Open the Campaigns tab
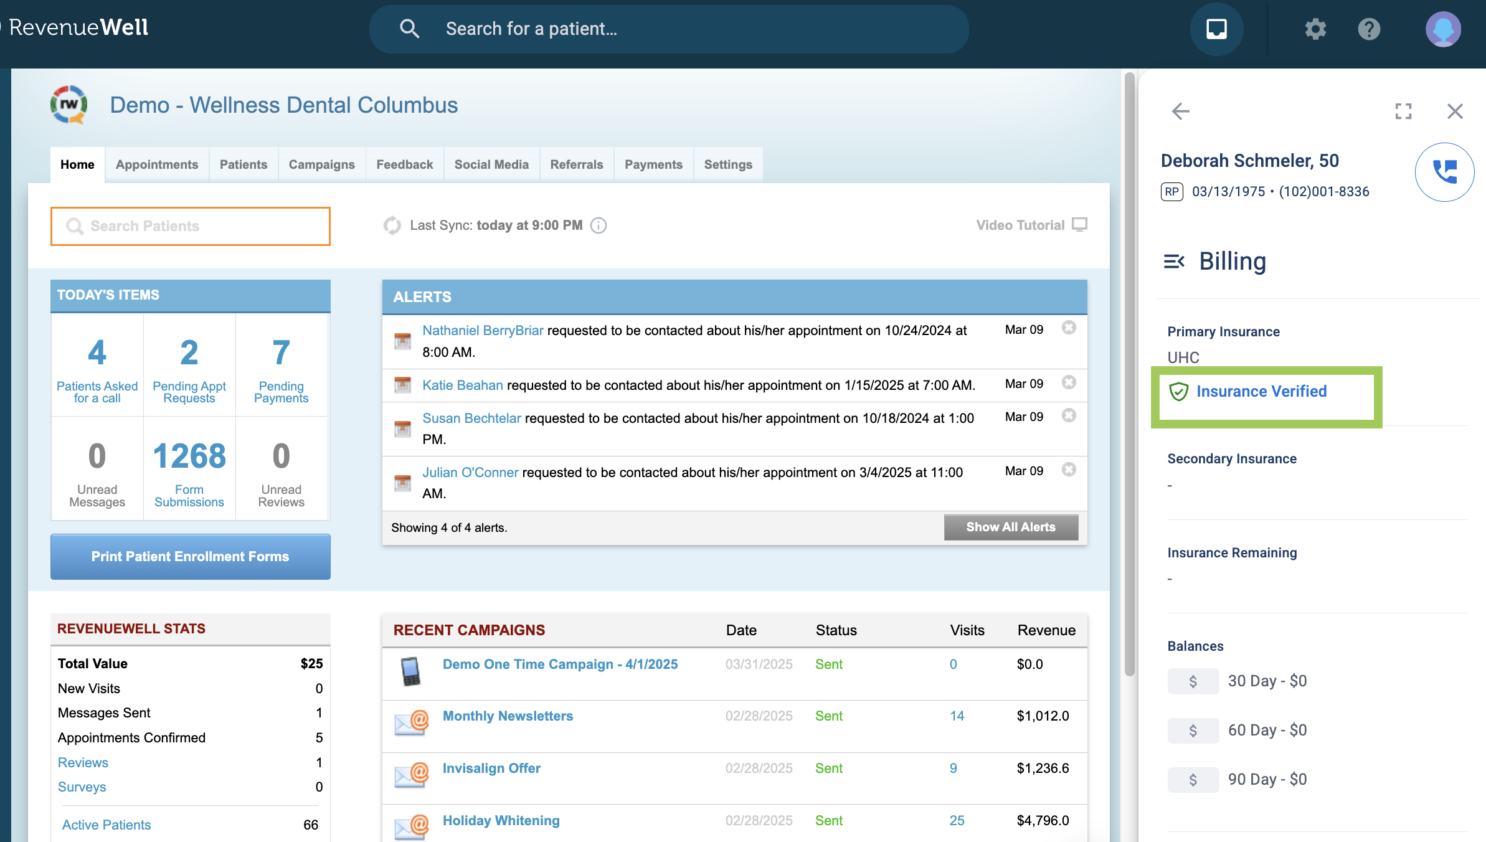 coord(322,164)
